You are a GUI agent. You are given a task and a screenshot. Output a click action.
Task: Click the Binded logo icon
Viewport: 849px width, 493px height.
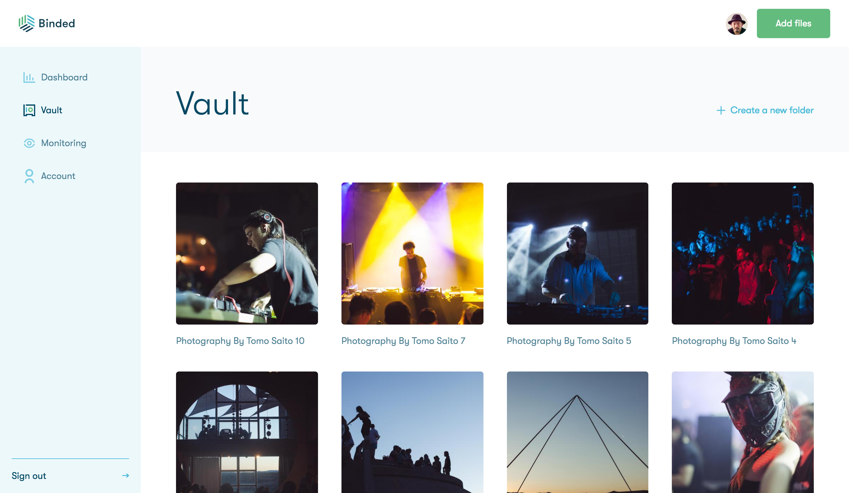pyautogui.click(x=26, y=23)
